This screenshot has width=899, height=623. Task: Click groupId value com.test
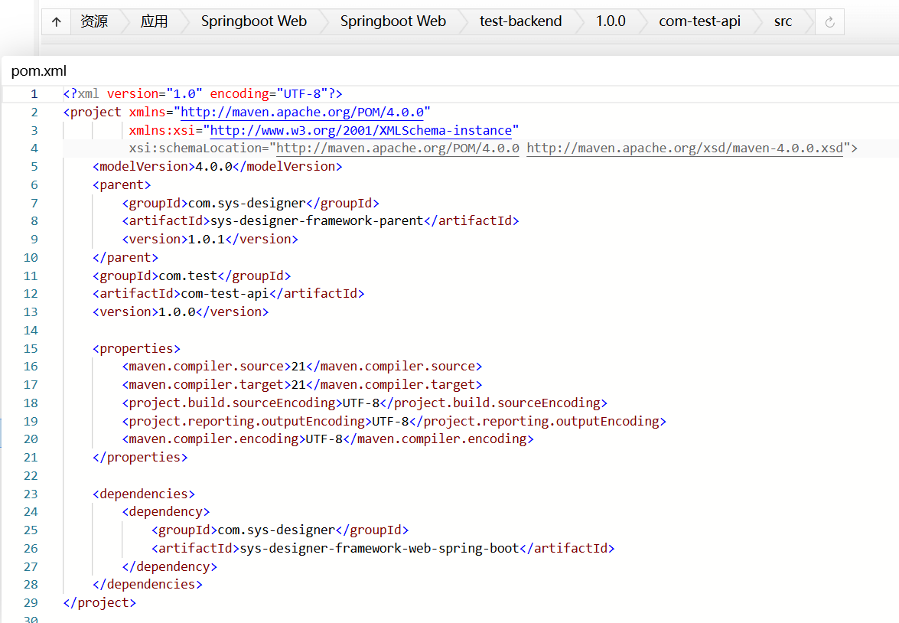tap(188, 276)
